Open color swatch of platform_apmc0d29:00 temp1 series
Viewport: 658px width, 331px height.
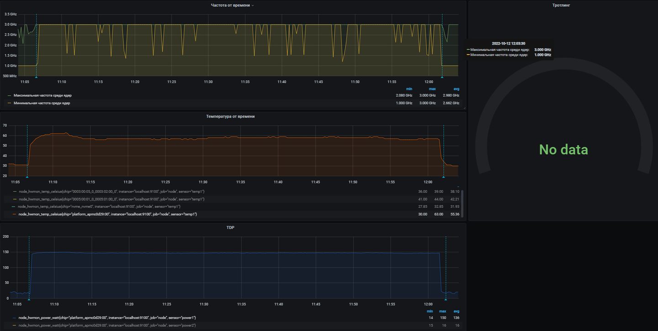point(14,214)
